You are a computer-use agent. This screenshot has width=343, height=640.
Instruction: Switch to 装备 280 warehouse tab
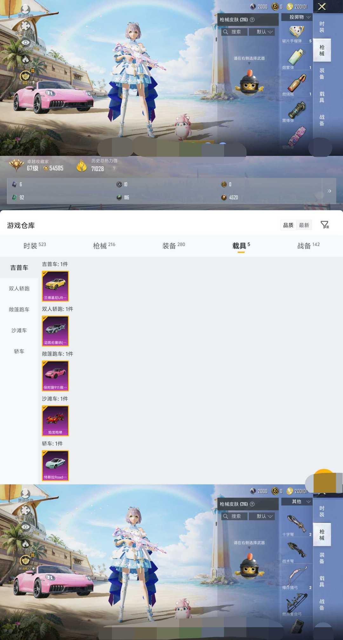[x=174, y=246]
